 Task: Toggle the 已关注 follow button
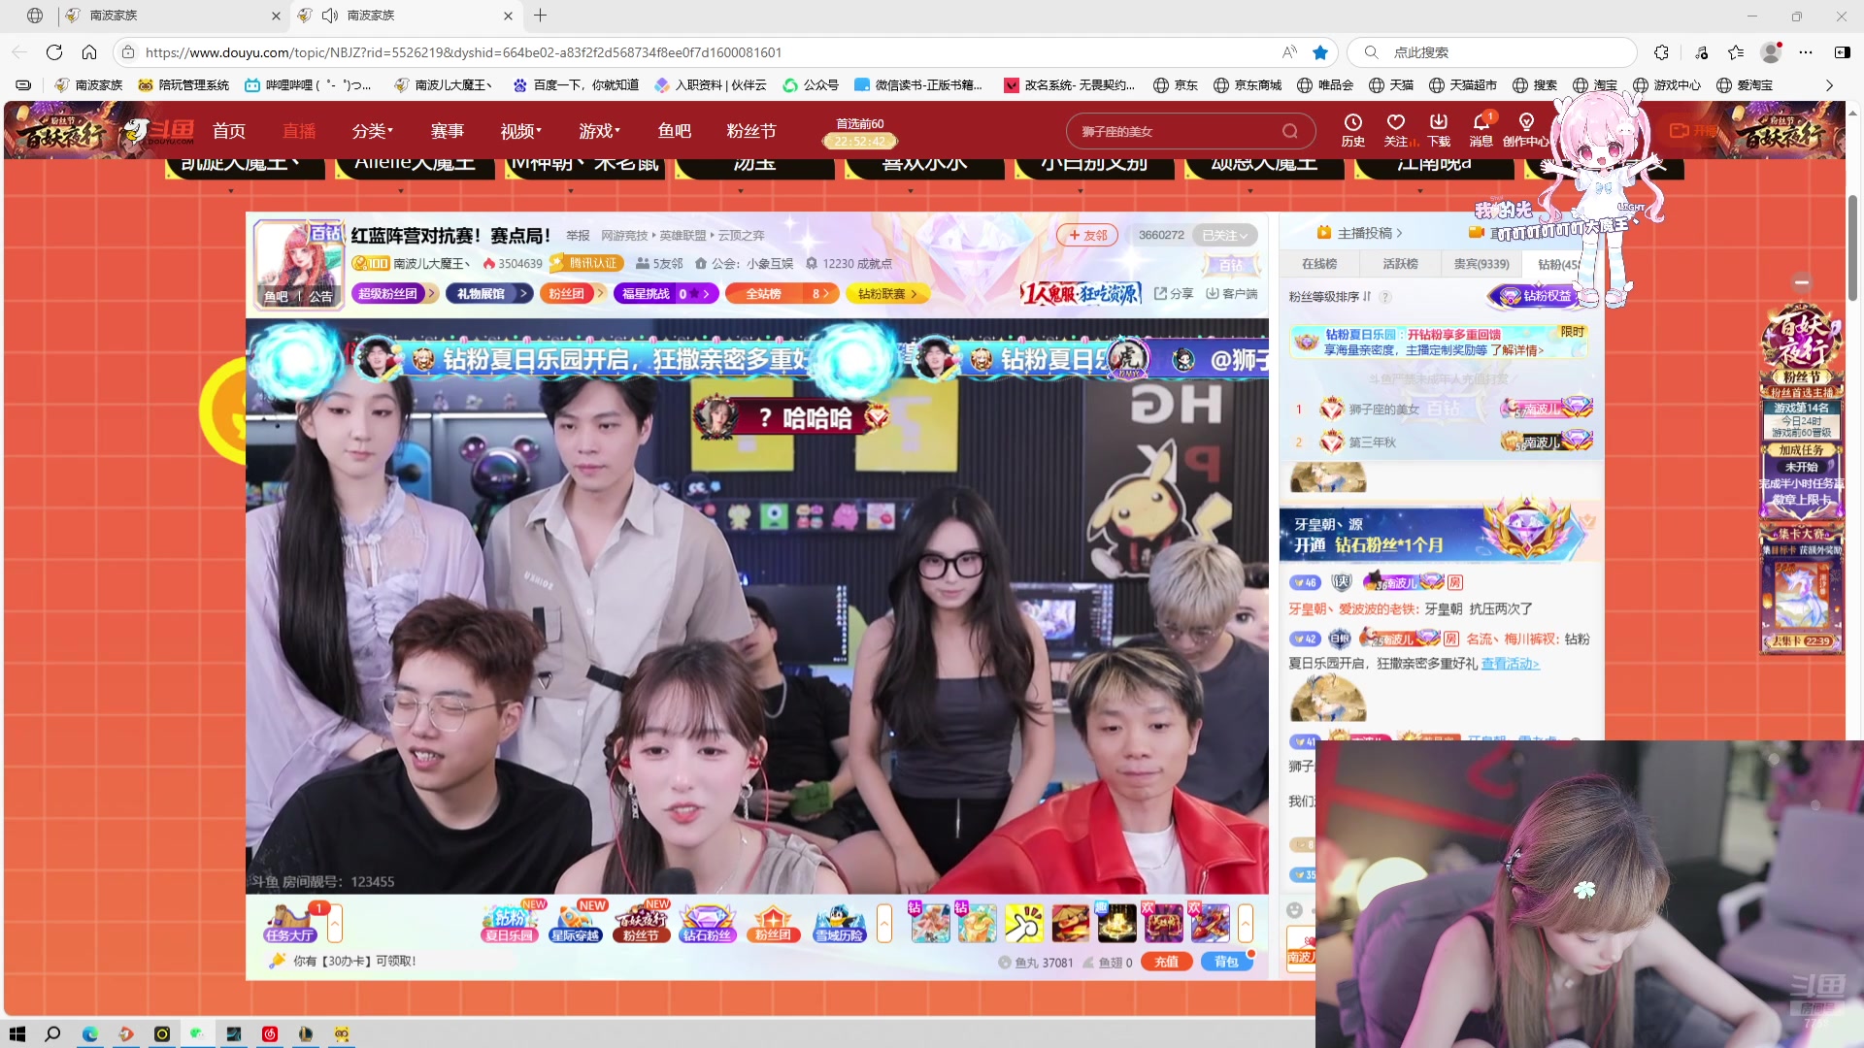[1224, 235]
